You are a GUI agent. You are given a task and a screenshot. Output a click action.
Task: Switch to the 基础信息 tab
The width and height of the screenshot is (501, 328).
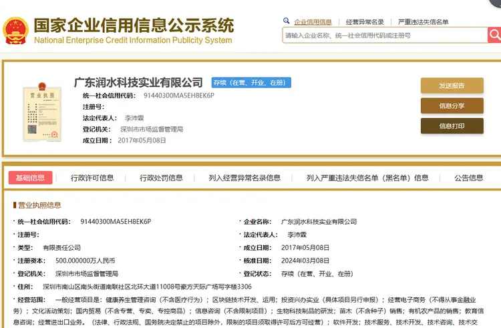click(30, 178)
